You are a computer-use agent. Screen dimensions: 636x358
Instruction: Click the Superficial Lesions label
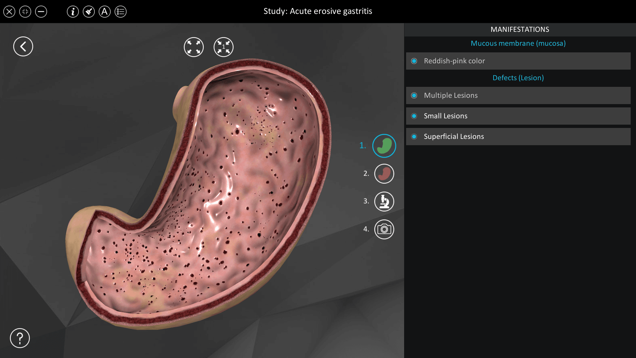454,137
